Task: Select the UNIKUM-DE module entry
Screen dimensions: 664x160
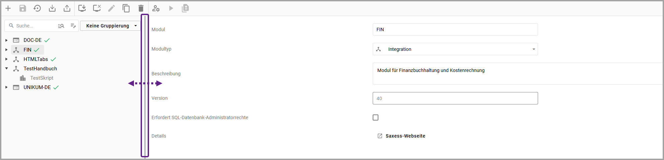Action: pos(37,87)
